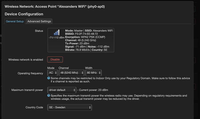Switch to the Advanced Settings tab
Screen dimensions: 200x119
coord(39,21)
